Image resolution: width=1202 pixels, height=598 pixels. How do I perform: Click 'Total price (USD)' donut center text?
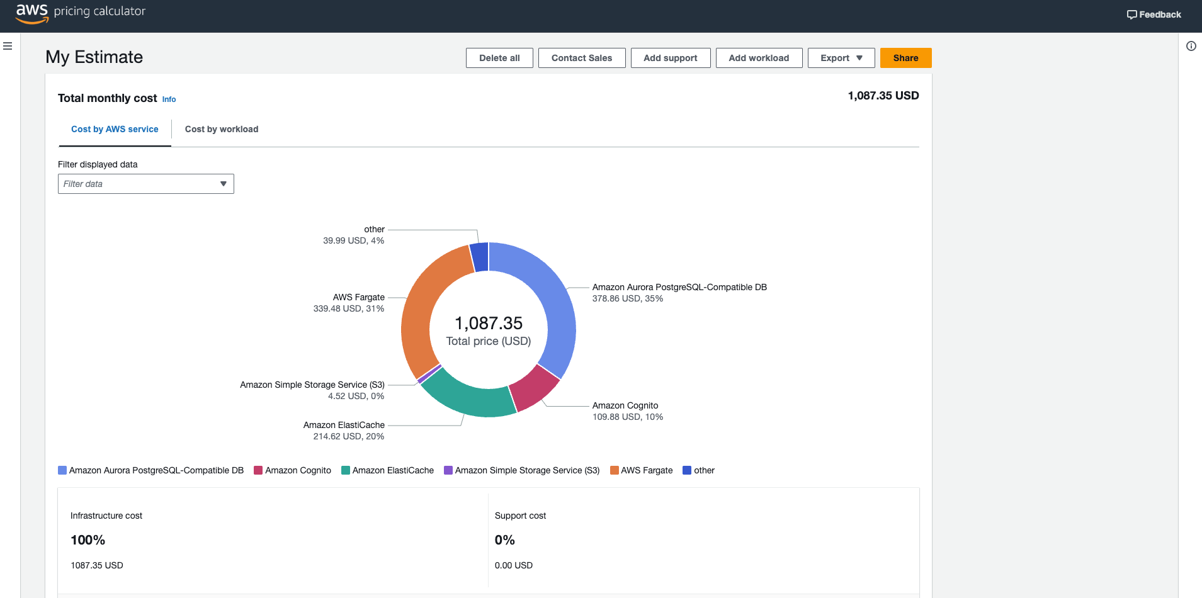[x=489, y=341]
